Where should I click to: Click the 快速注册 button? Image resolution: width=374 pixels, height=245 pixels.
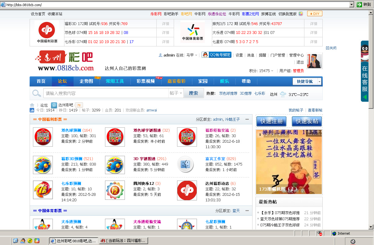coord(271,121)
